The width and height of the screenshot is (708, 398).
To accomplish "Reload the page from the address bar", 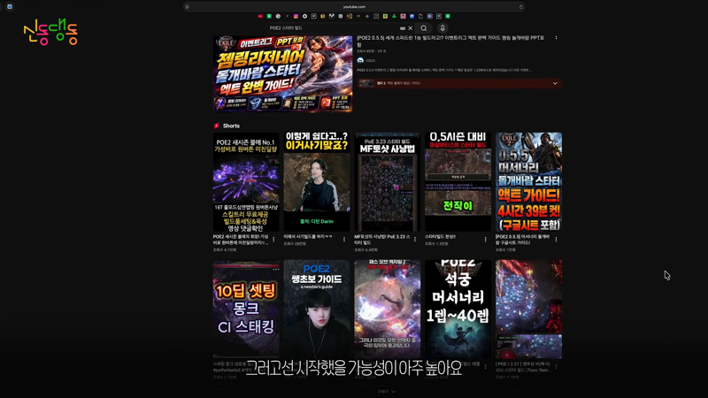I will 521,7.
